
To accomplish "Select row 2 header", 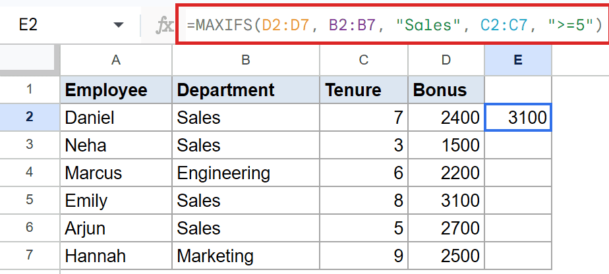I will click(x=30, y=117).
